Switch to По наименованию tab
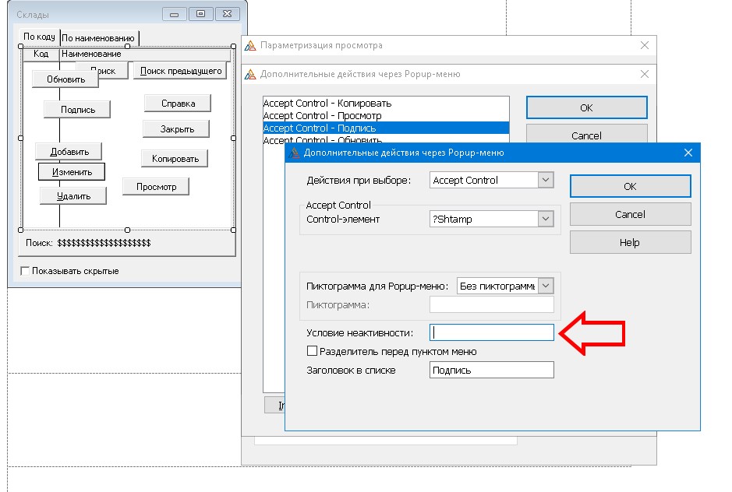 tap(98, 37)
